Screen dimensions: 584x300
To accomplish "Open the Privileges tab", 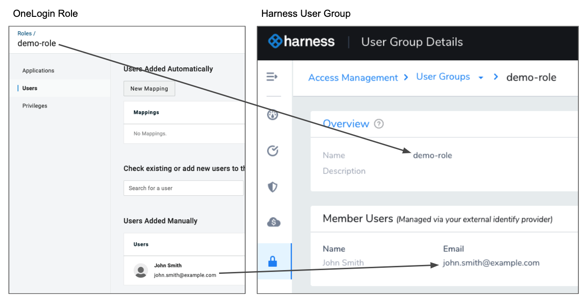I will point(35,106).
